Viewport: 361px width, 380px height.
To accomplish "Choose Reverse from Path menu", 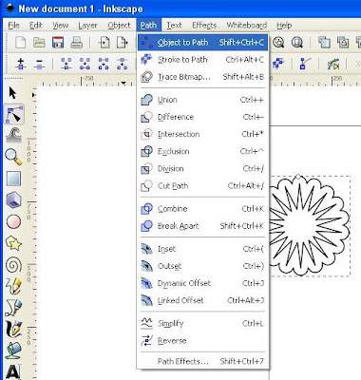I will pyautogui.click(x=202, y=341).
